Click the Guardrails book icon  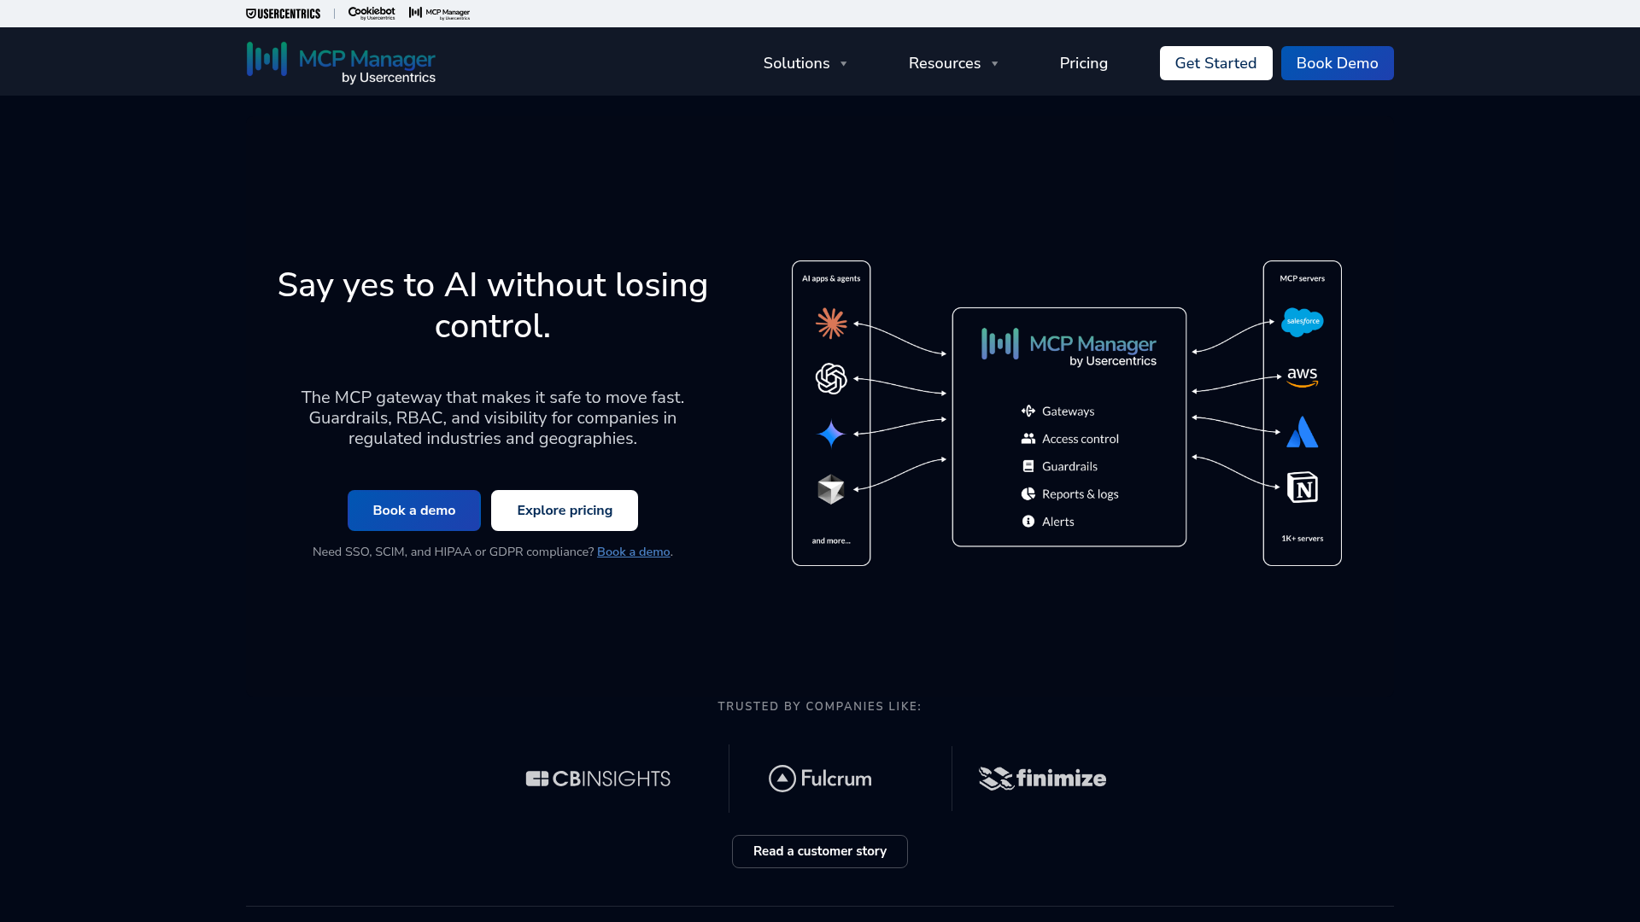[1028, 466]
